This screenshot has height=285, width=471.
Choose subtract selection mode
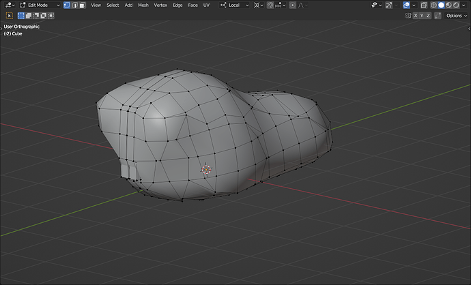pos(36,16)
